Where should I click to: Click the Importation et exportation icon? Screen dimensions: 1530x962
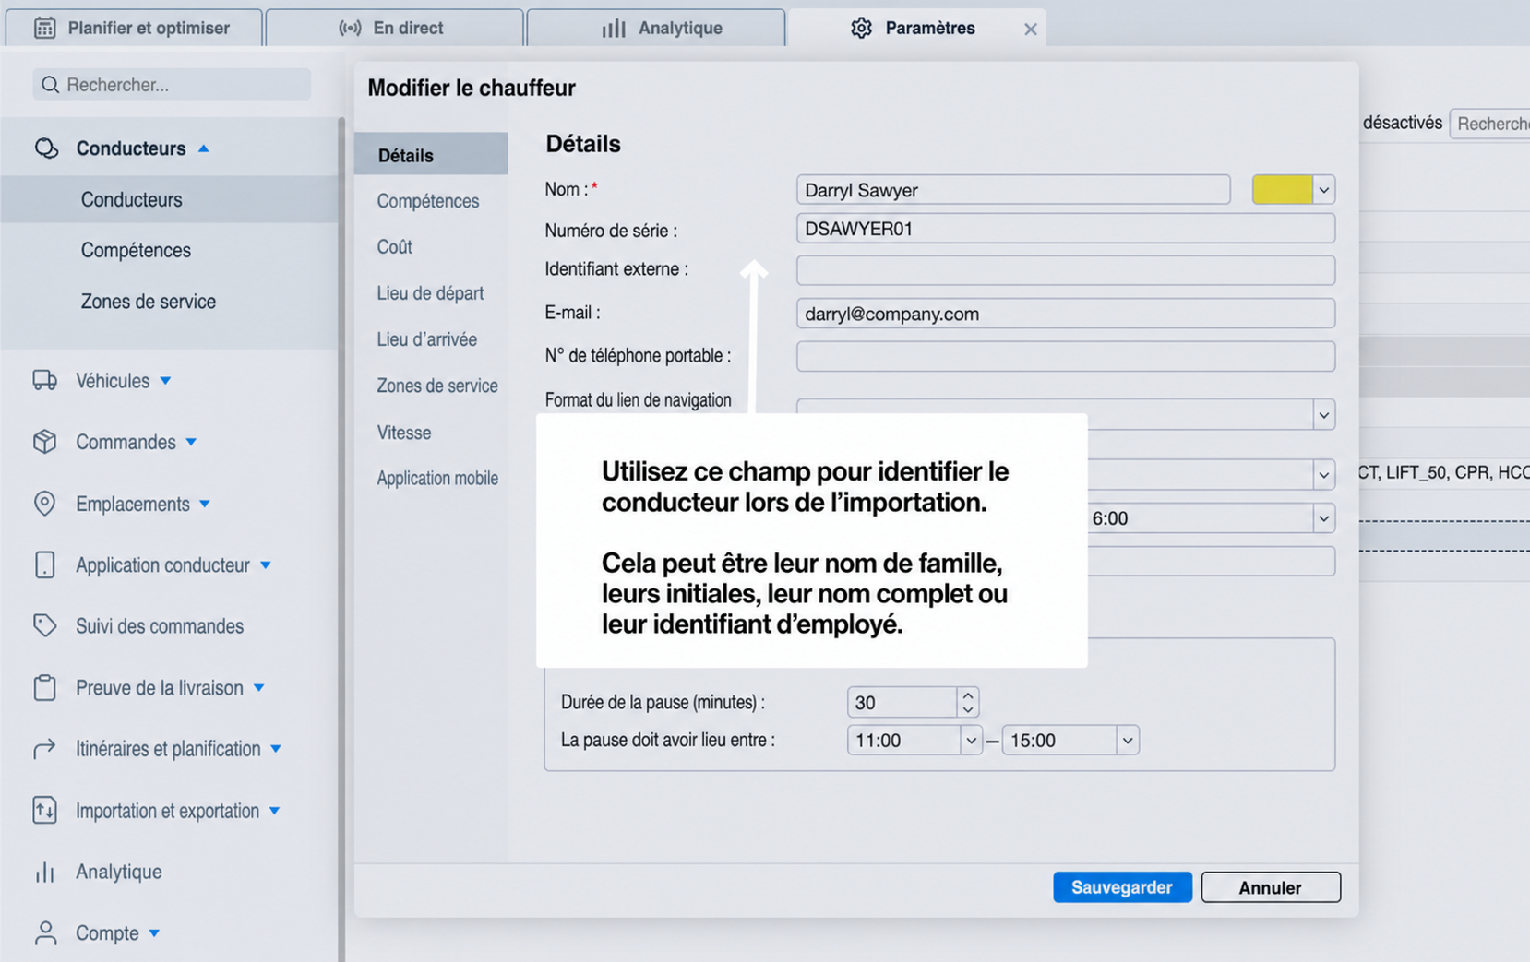(x=44, y=810)
